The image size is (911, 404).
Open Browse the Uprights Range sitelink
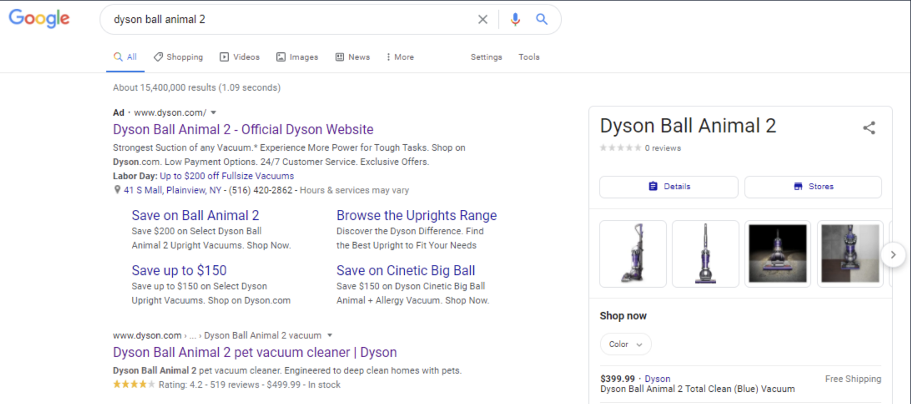point(417,215)
